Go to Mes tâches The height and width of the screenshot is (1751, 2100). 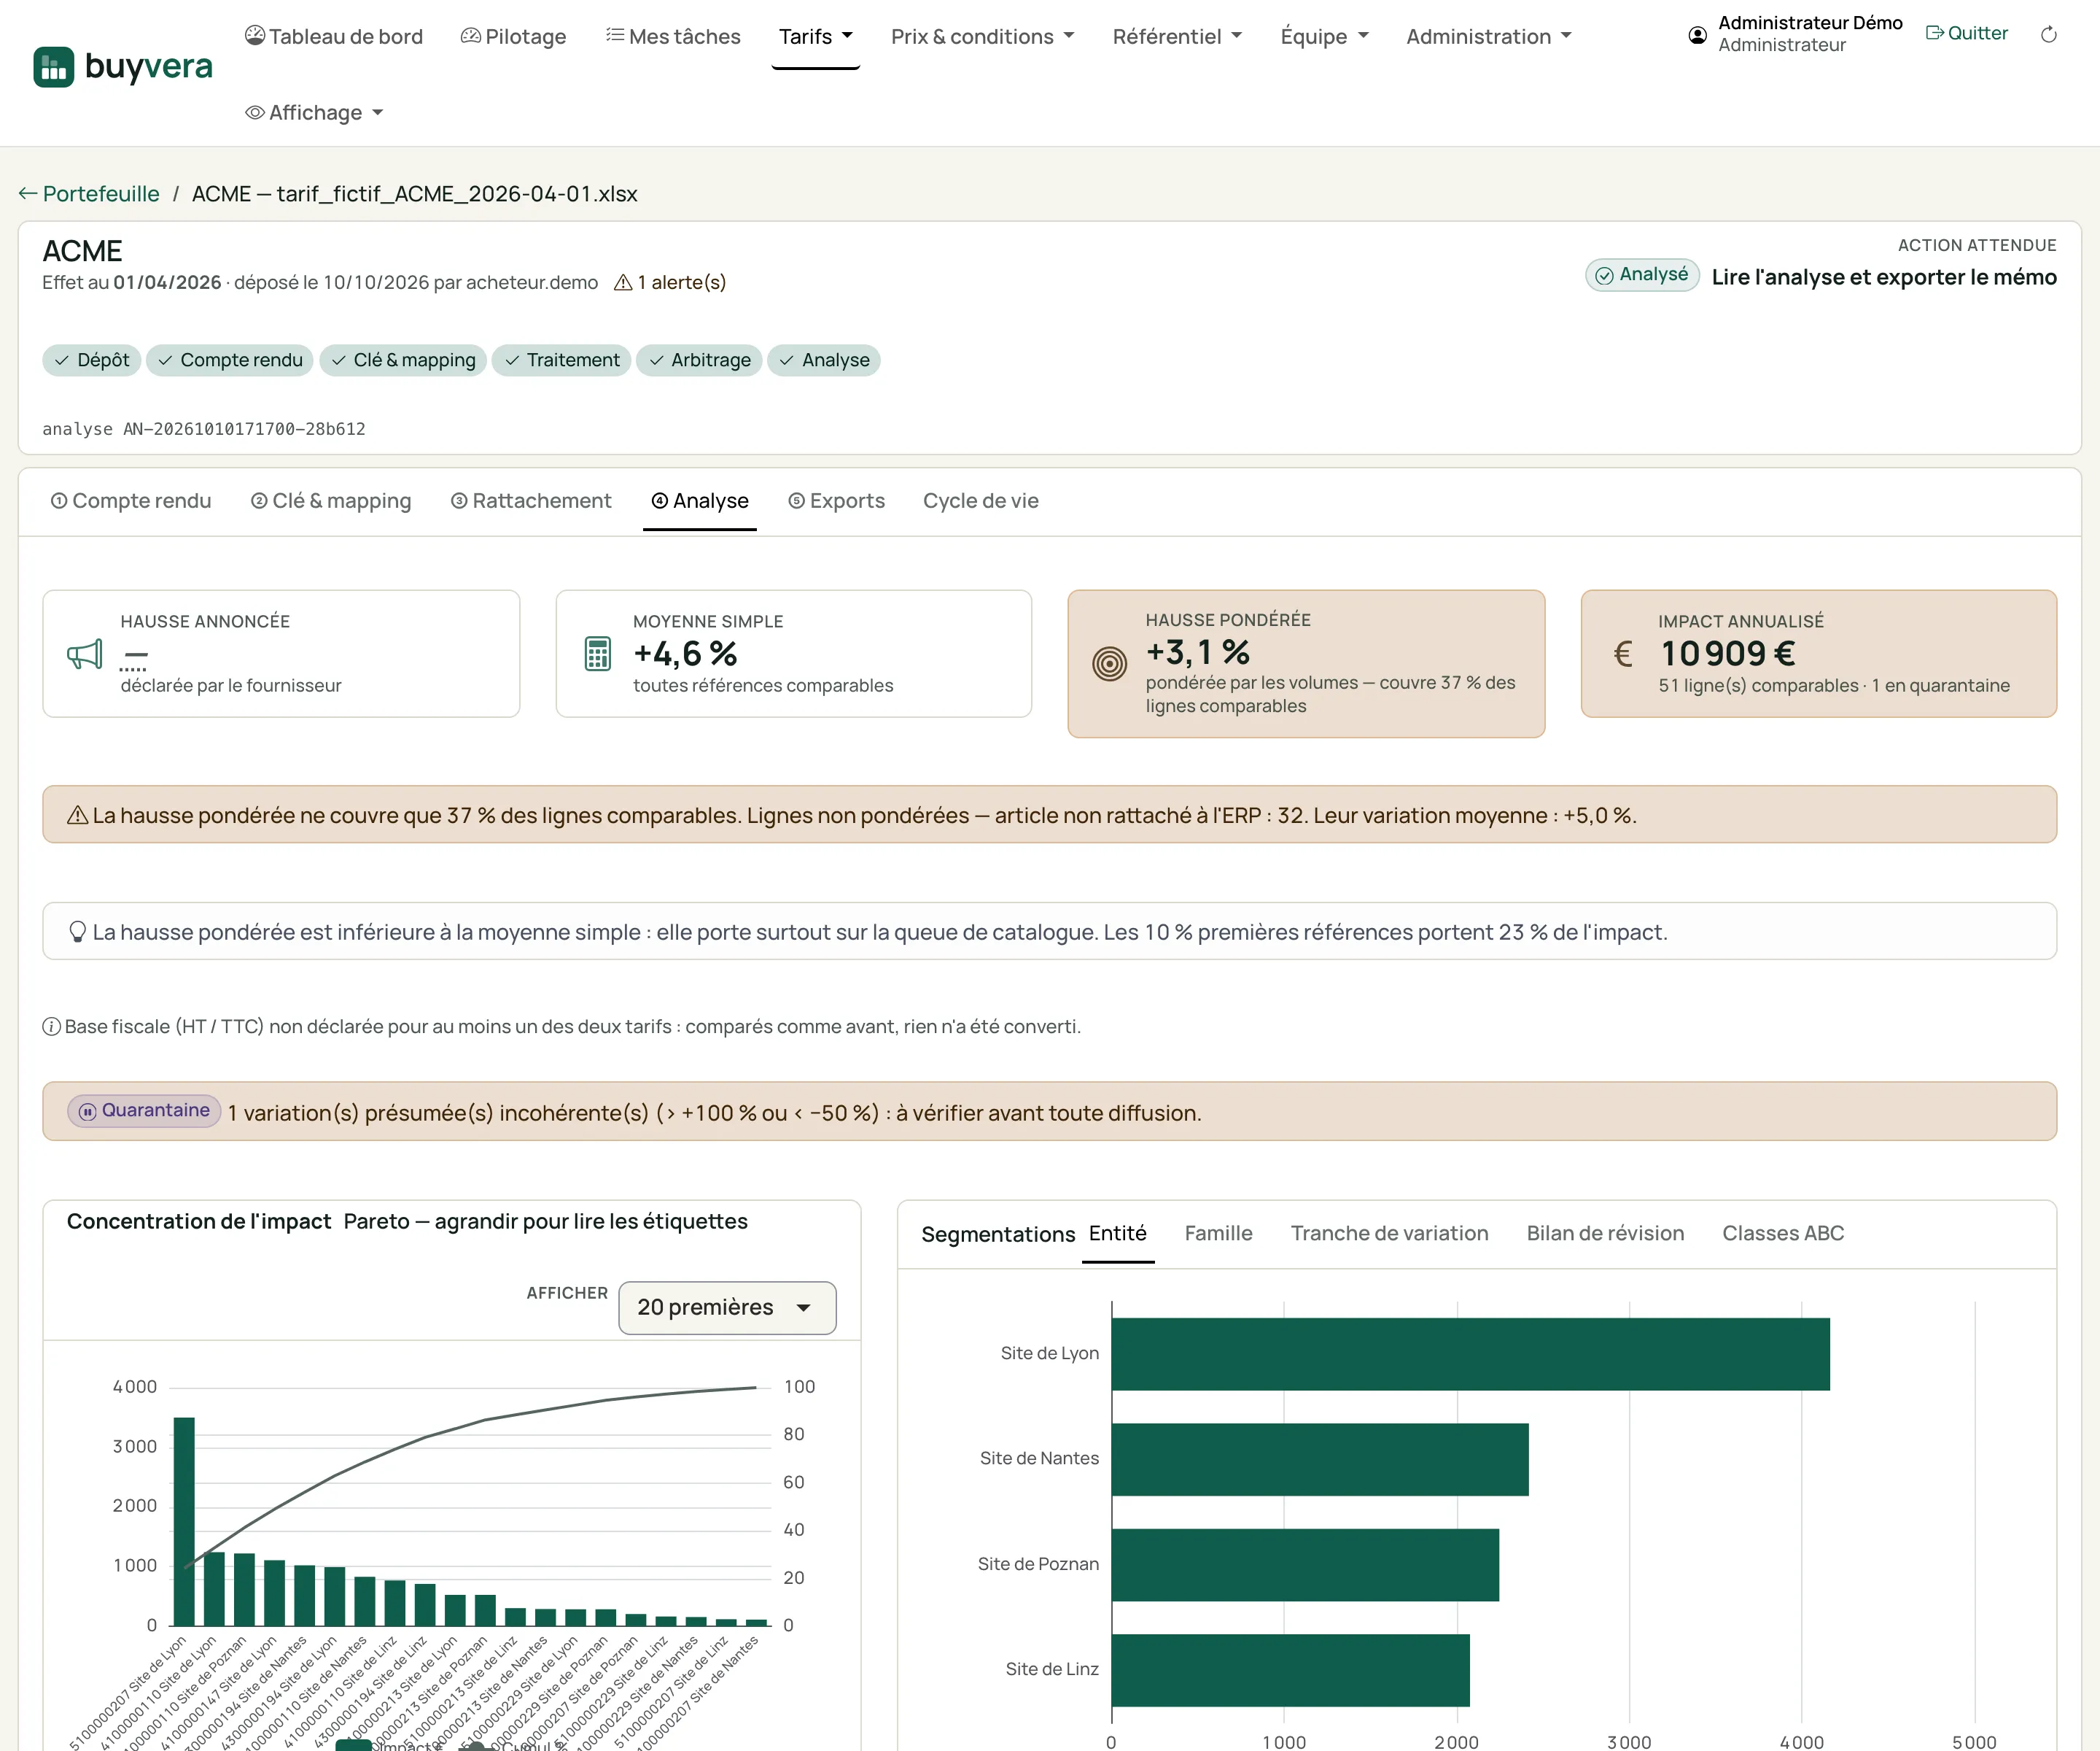pos(673,36)
